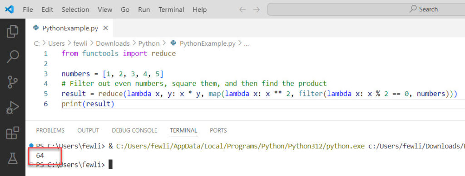
Task: Click the Python breadcrumb folder
Action: coord(149,43)
